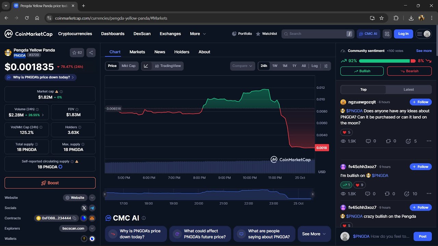
Task: Open browser tab search dropdown
Action: [6, 6]
